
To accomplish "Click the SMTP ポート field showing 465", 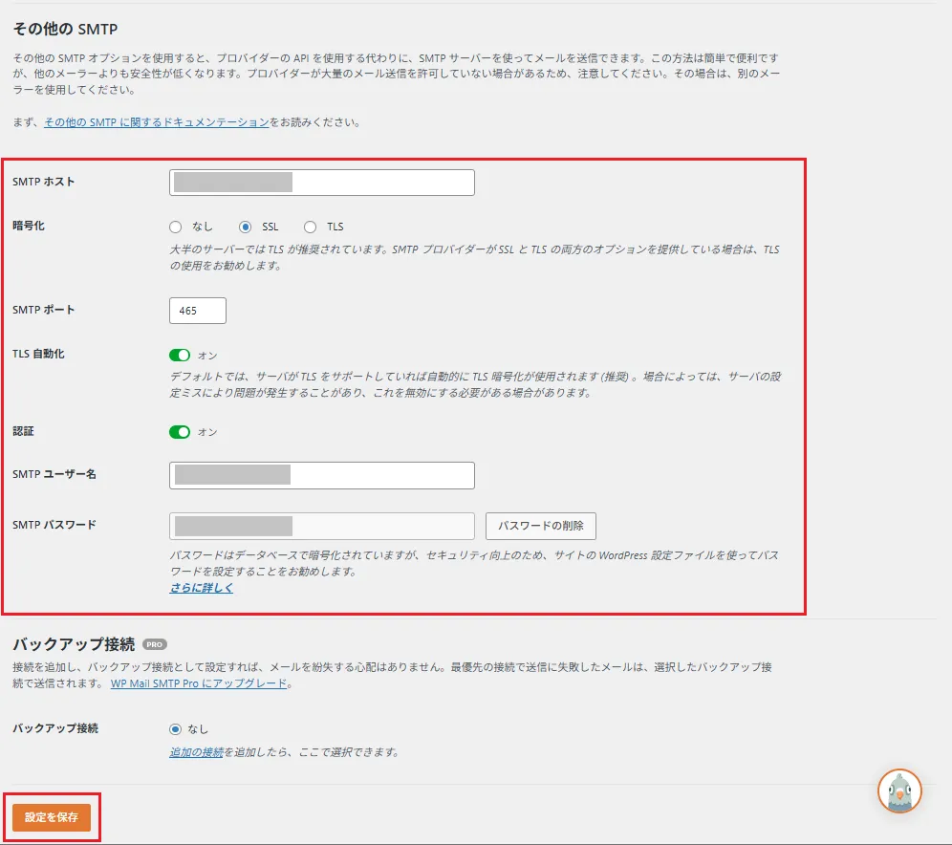I will pos(197,310).
